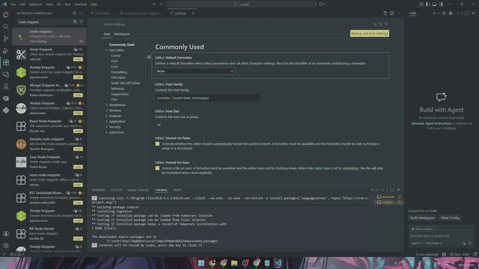Switch to the Output panel tab
The height and width of the screenshot is (269, 479).
(x=116, y=190)
